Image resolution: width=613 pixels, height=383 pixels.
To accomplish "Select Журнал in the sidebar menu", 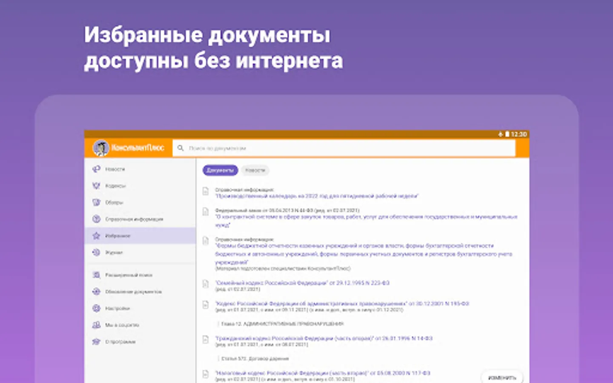I will [x=140, y=252].
